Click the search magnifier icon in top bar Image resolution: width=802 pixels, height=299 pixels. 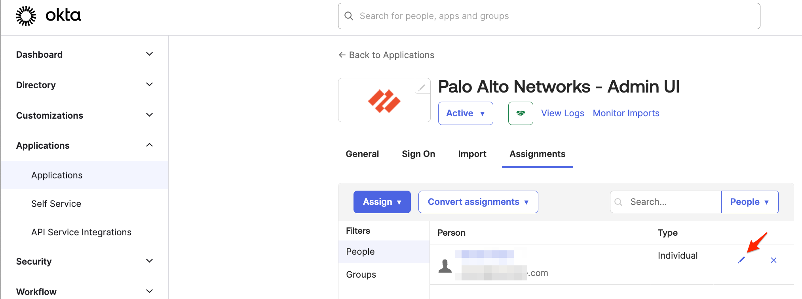(x=349, y=16)
